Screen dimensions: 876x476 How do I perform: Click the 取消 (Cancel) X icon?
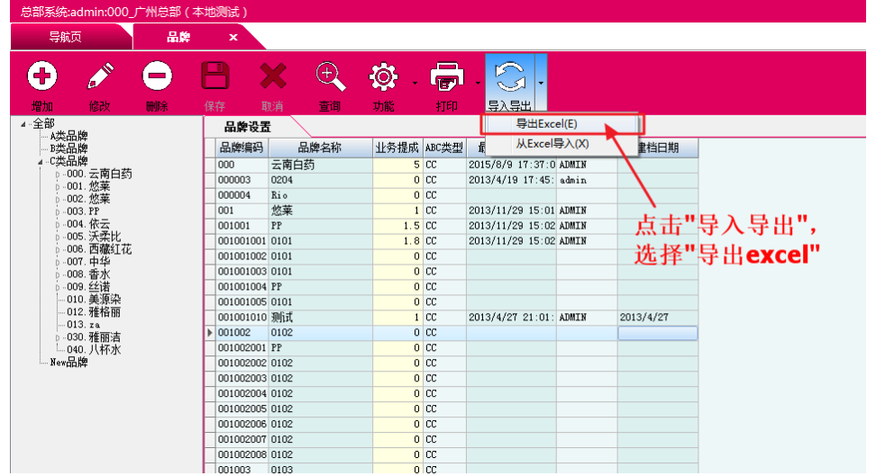272,76
